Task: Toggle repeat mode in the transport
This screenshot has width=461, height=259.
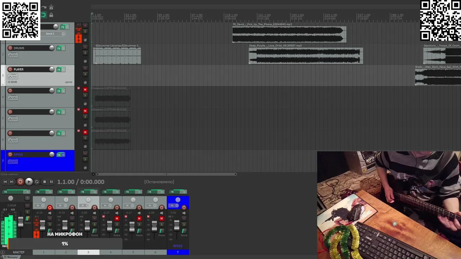Action: click(37, 182)
